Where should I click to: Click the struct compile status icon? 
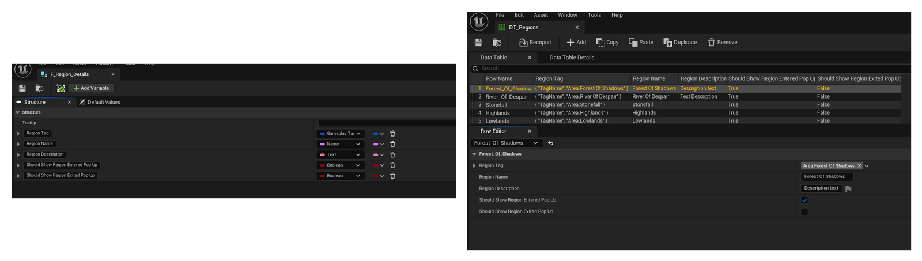(x=61, y=88)
